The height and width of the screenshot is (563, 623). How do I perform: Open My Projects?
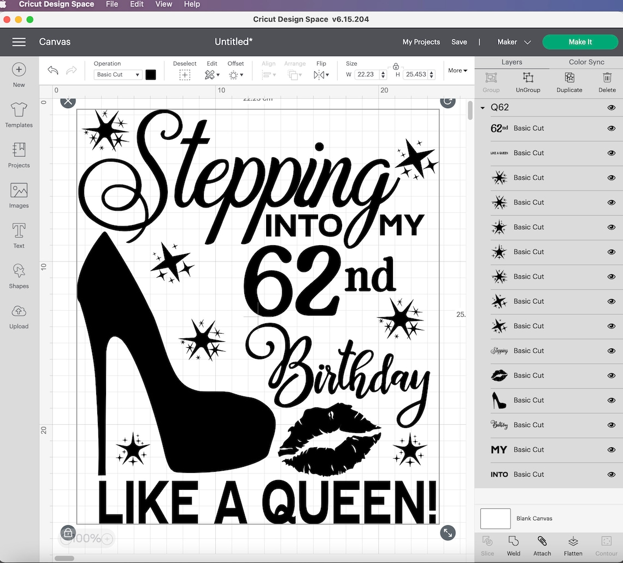pyautogui.click(x=421, y=42)
